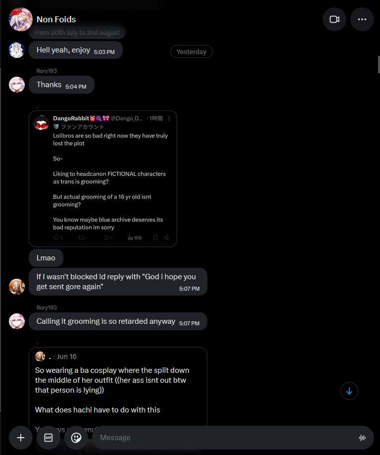
Task: Click the view count 108 on tweet
Action: [135, 238]
